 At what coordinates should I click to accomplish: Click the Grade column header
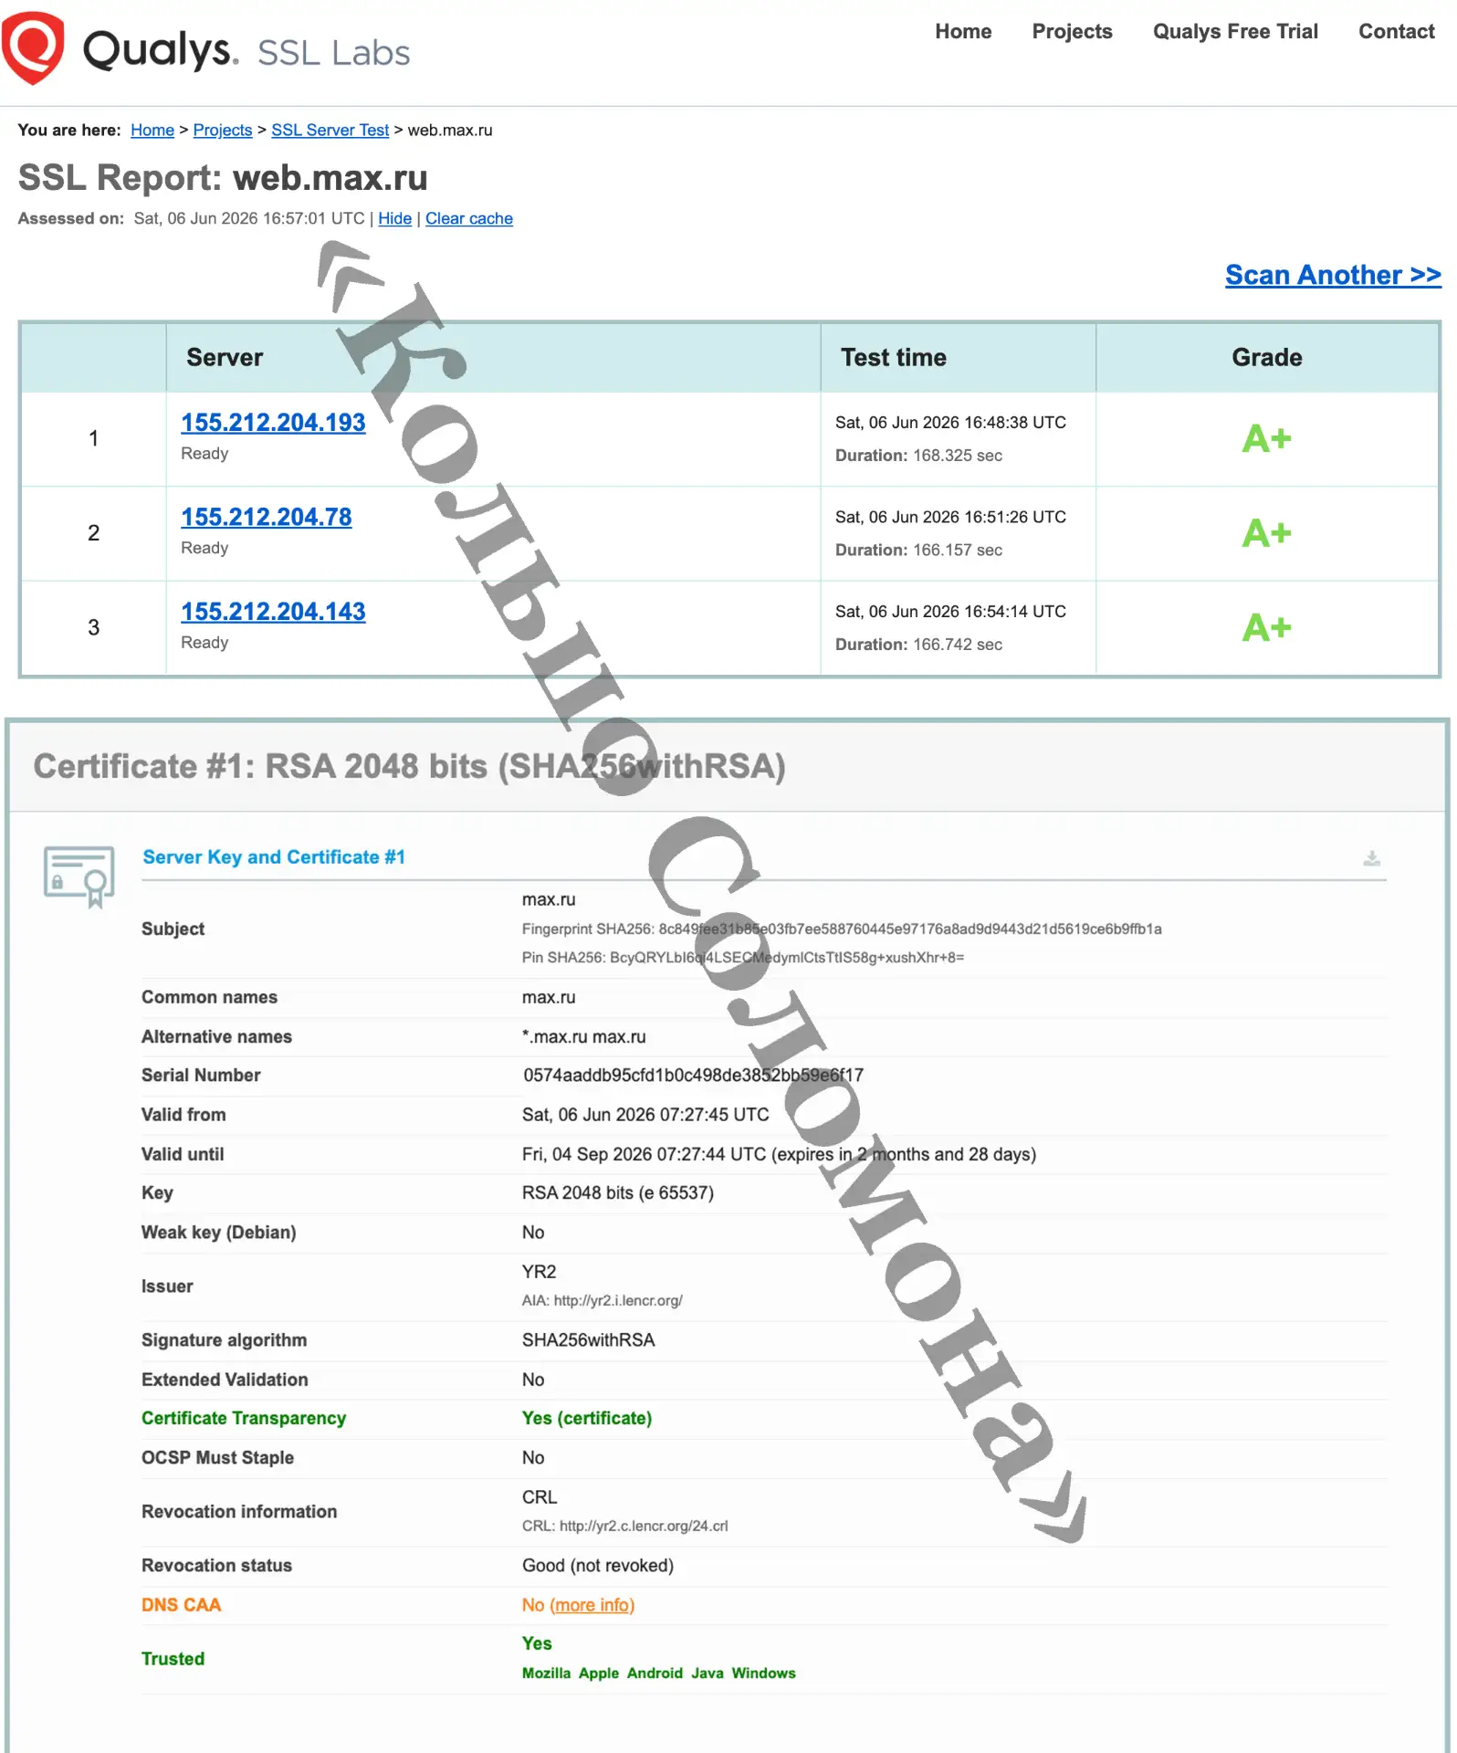[1267, 357]
